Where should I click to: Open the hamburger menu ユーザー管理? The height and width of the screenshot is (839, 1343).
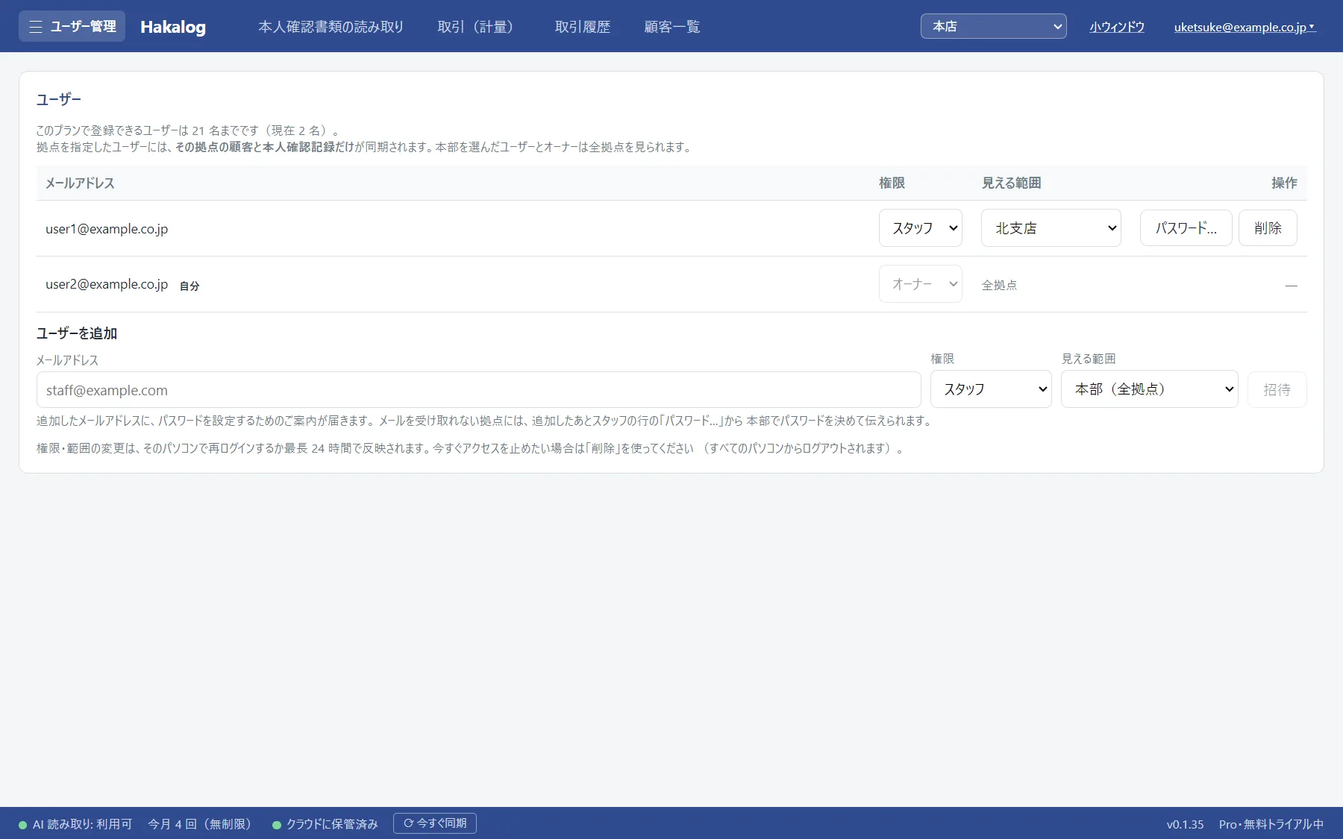tap(72, 26)
